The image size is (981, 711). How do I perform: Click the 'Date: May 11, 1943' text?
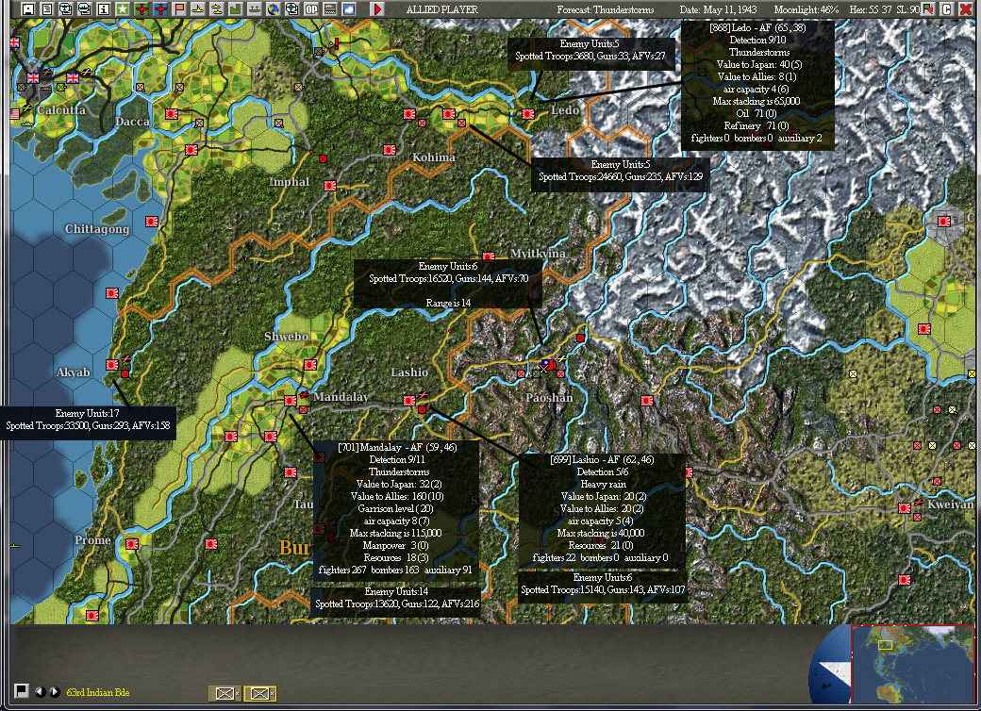(718, 9)
